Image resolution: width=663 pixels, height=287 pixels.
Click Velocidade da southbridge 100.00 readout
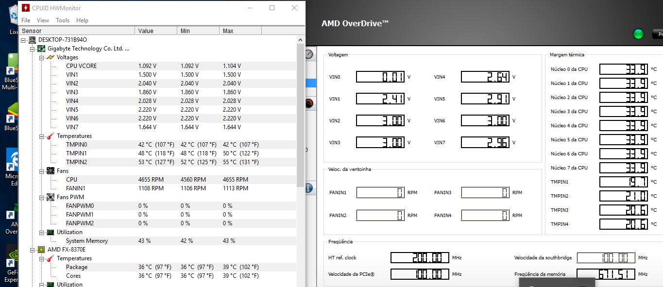[x=606, y=257]
